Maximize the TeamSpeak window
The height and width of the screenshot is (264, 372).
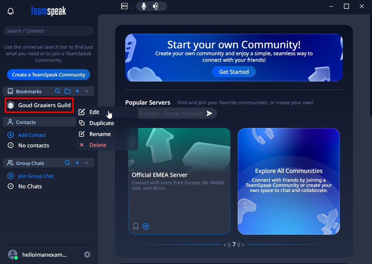(346, 7)
